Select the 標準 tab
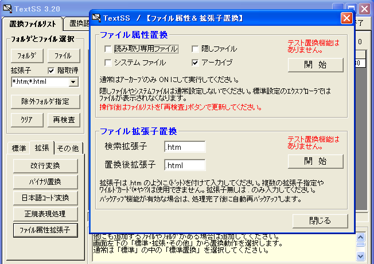 (x=19, y=148)
